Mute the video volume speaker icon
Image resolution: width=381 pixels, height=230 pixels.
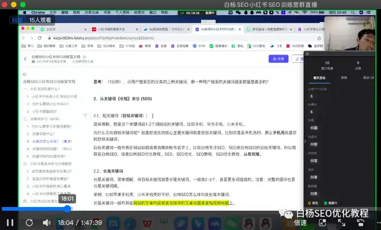pyautogui.click(x=47, y=223)
